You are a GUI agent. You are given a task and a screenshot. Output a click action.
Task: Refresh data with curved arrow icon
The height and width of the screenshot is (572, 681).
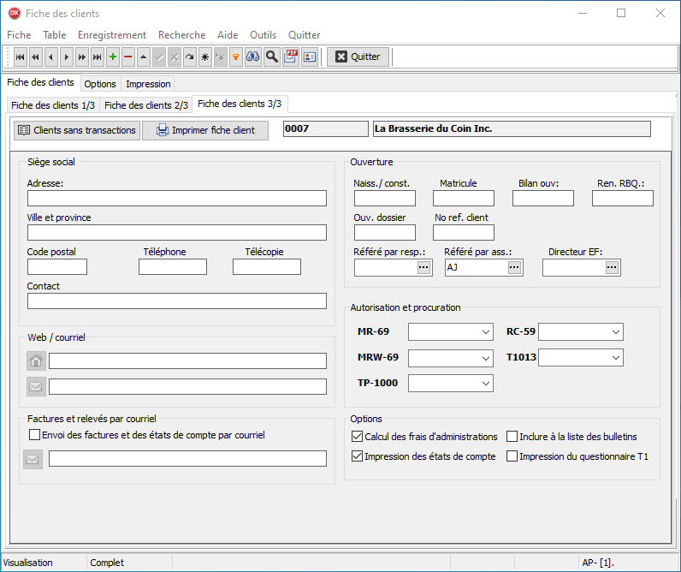pyautogui.click(x=190, y=57)
